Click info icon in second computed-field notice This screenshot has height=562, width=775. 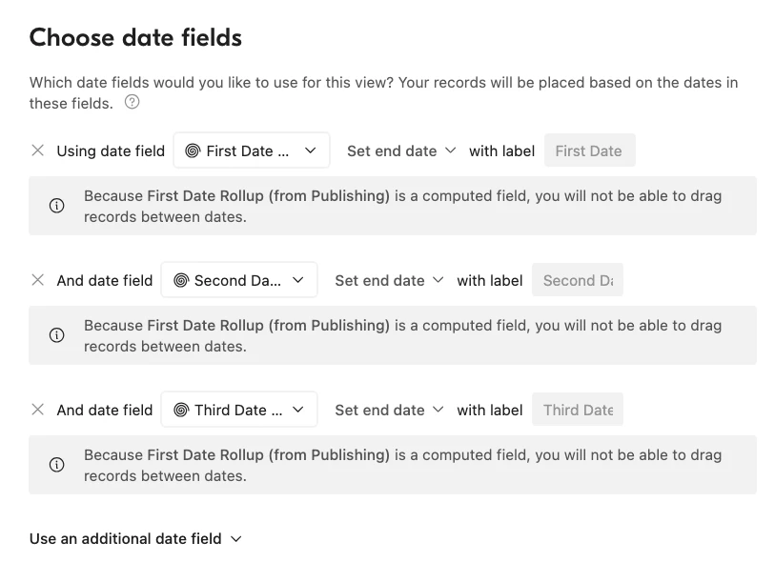[x=57, y=335]
